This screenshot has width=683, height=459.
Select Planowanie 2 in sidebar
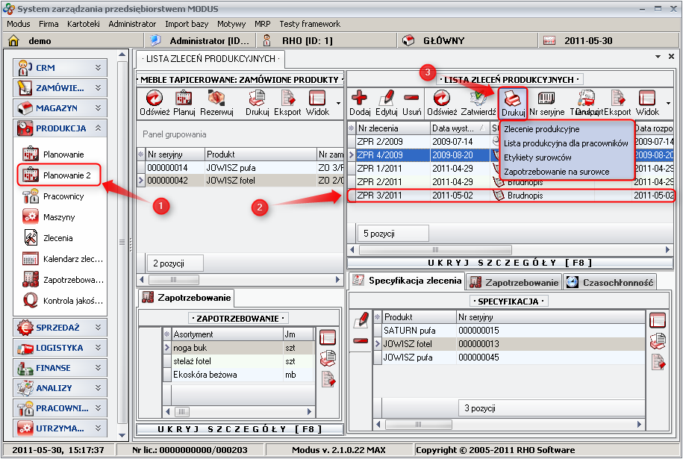[x=66, y=175]
